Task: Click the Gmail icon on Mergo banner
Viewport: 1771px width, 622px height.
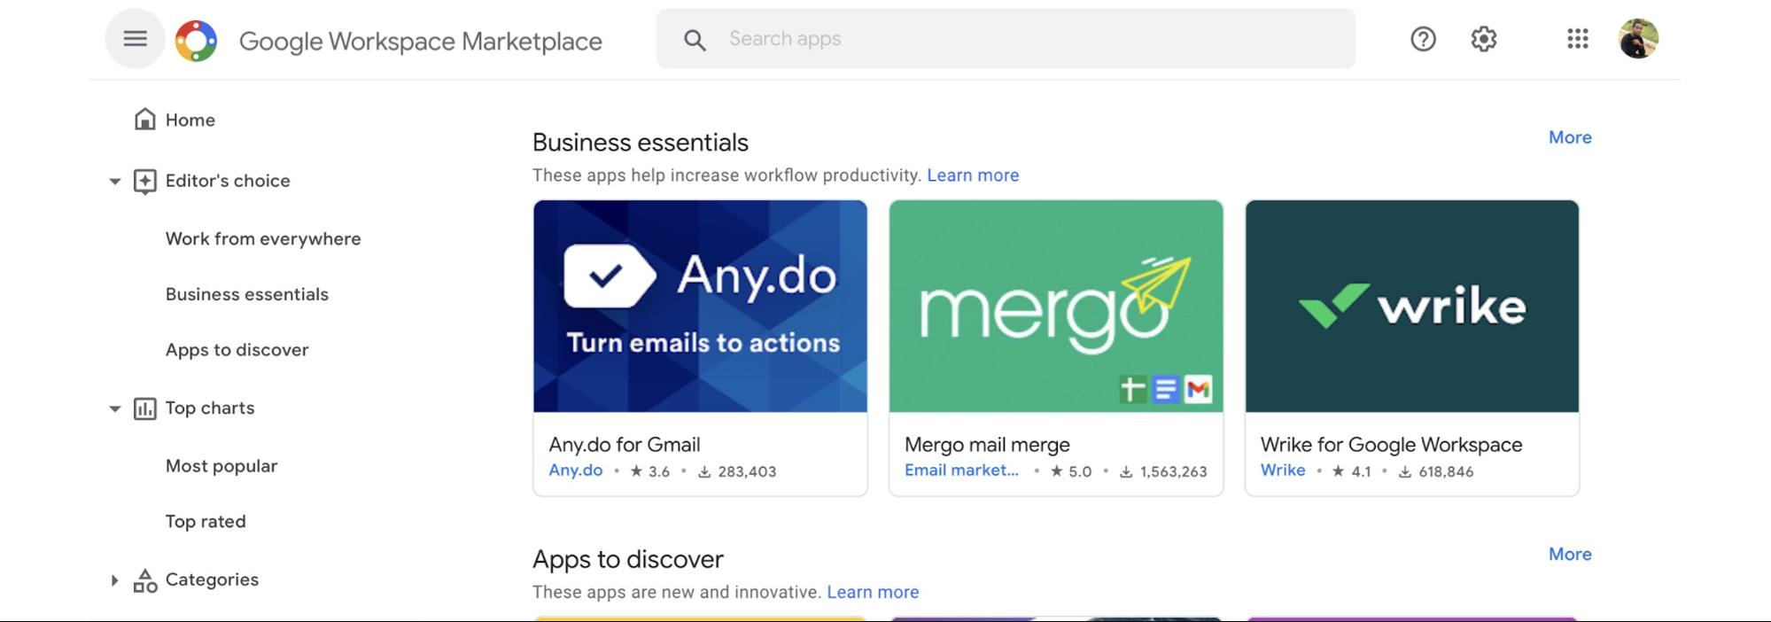Action: (1198, 389)
